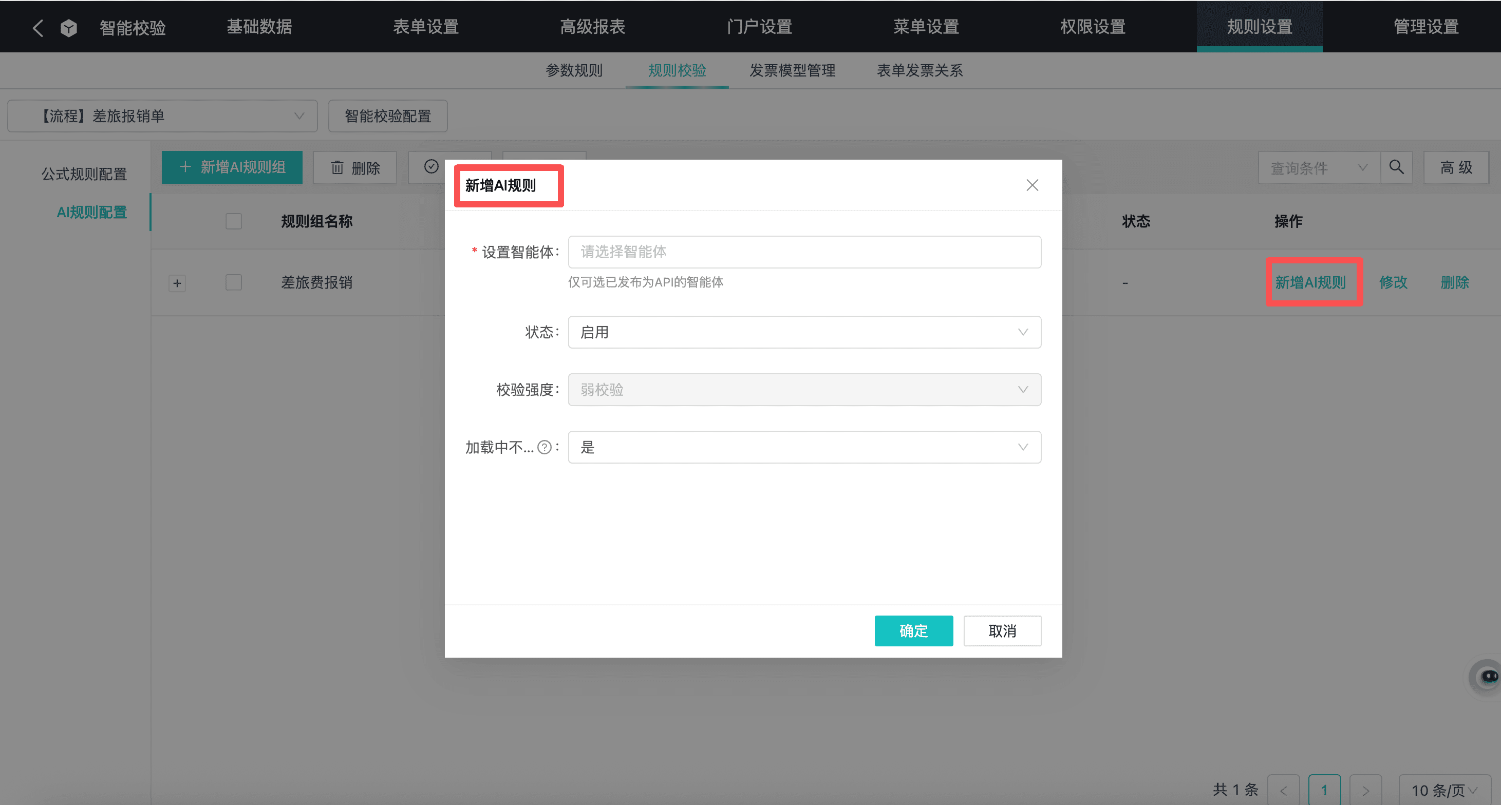1501x805 pixels.
Task: Switch to 表单设置 menu
Action: pos(426,27)
